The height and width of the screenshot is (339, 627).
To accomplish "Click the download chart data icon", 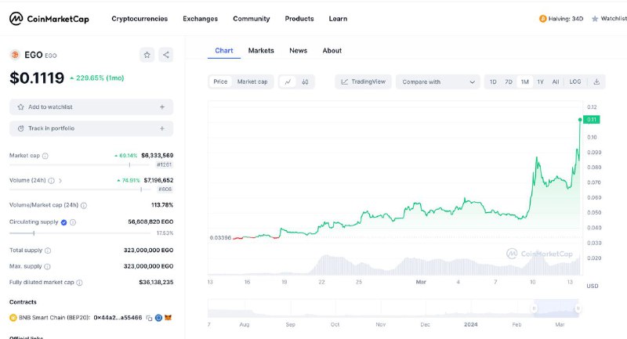I will (596, 82).
